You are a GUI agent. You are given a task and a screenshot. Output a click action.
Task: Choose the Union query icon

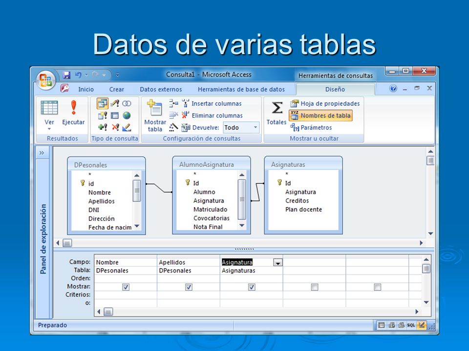(127, 103)
